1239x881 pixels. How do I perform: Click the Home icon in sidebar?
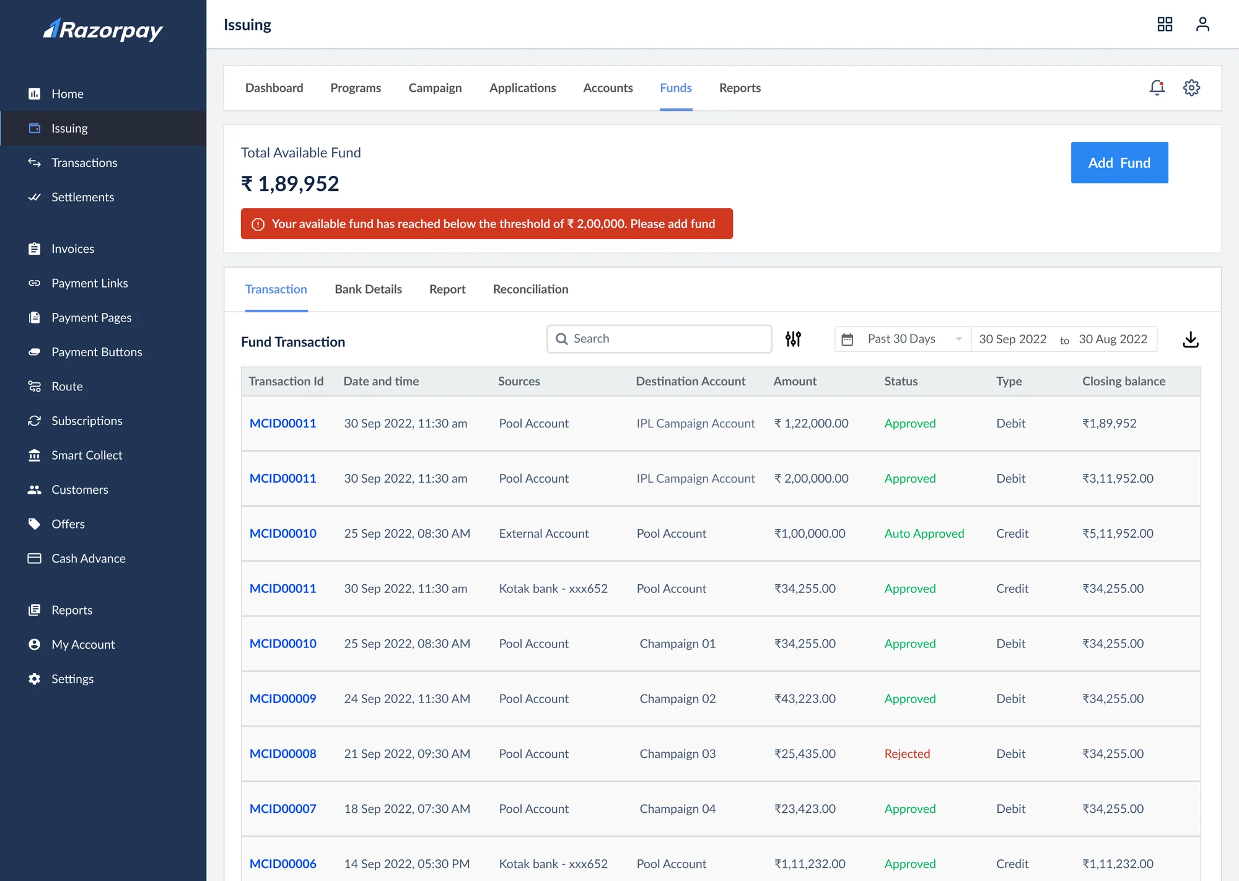[x=34, y=94]
